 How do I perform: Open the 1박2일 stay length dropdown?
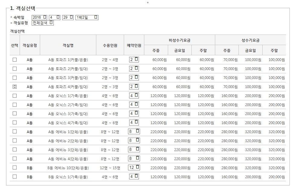tap(87, 17)
